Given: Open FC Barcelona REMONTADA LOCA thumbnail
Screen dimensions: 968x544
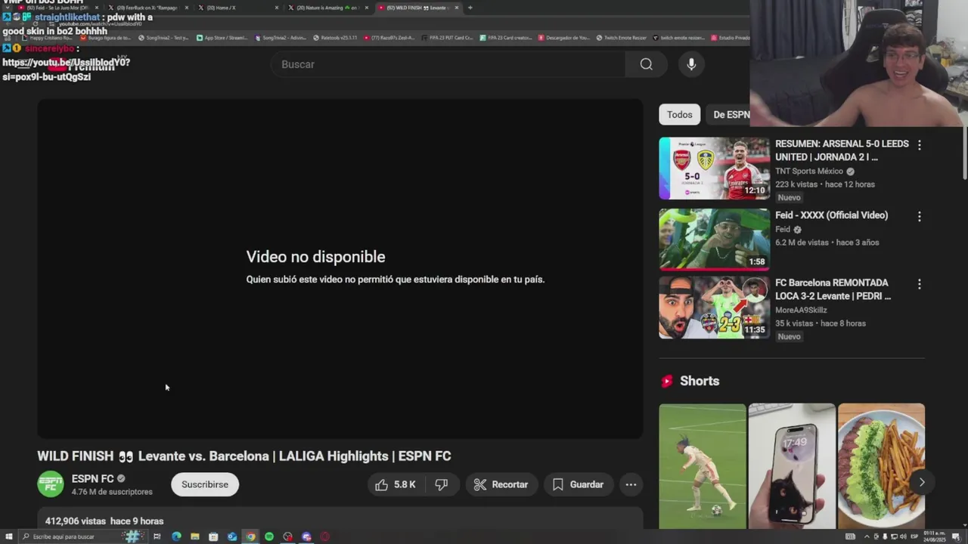Looking at the screenshot, I should coord(714,307).
